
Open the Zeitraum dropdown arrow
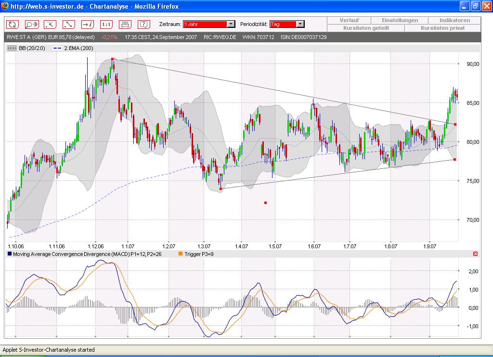tap(230, 24)
